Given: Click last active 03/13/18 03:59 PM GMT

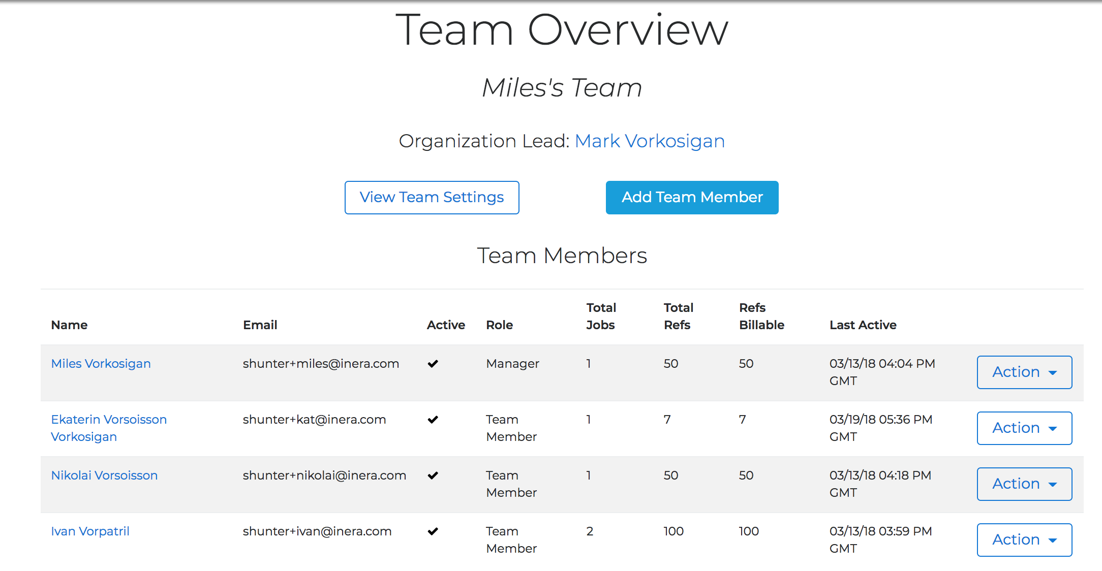Looking at the screenshot, I should point(880,540).
